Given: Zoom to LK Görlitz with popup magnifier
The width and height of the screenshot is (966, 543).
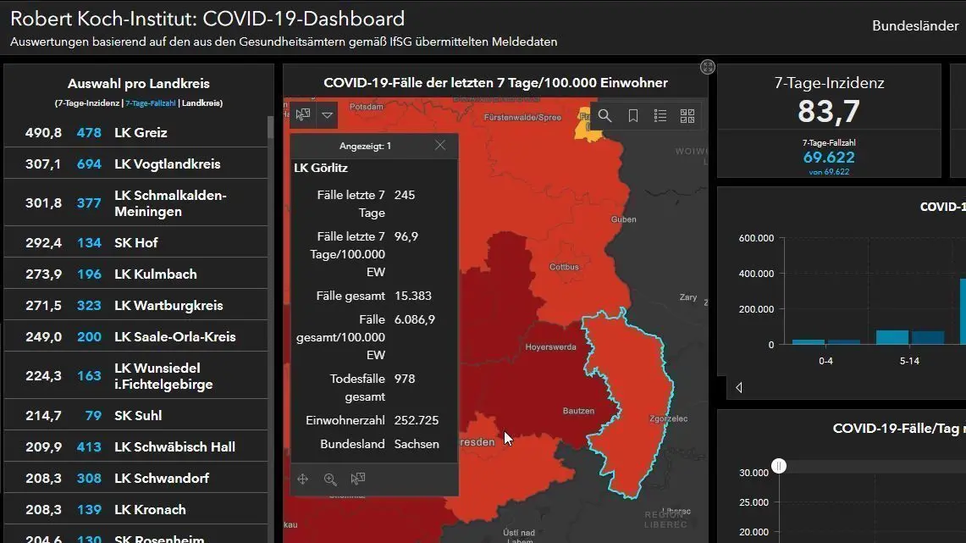Looking at the screenshot, I should click(330, 479).
